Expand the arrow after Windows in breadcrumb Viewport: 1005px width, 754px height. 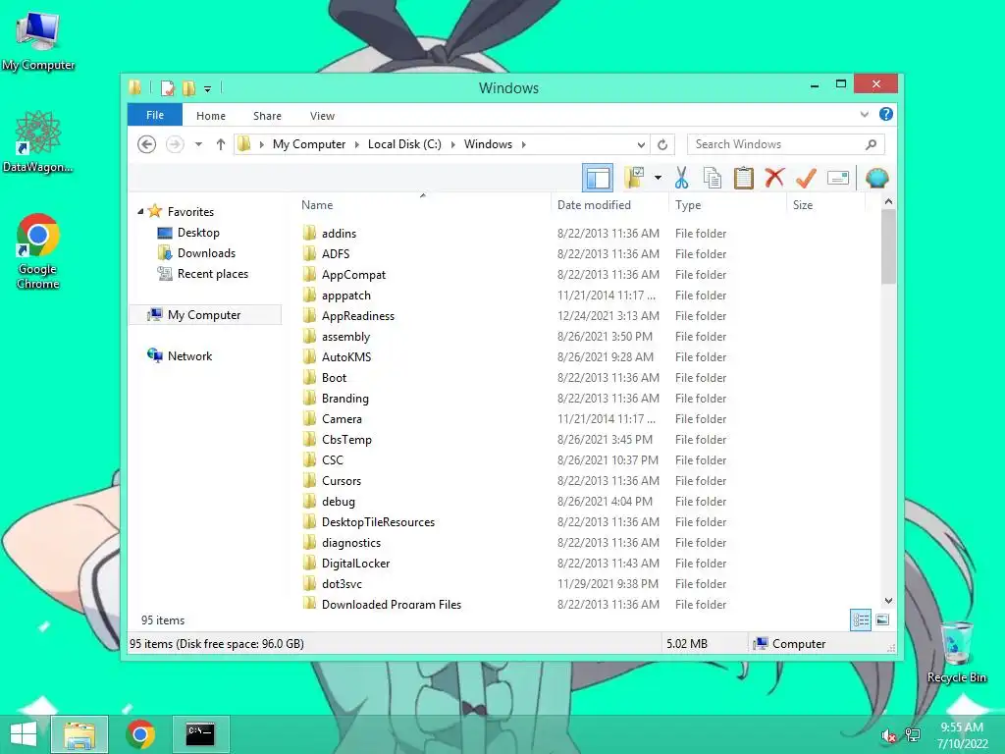524,144
